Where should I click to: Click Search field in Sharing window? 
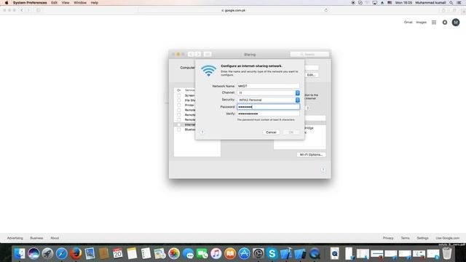coord(309,54)
